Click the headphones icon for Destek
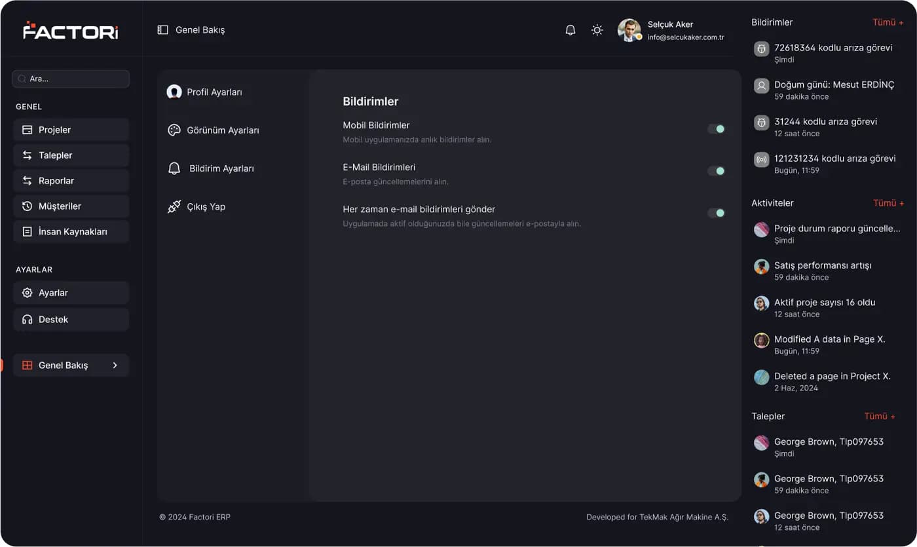 tap(27, 320)
